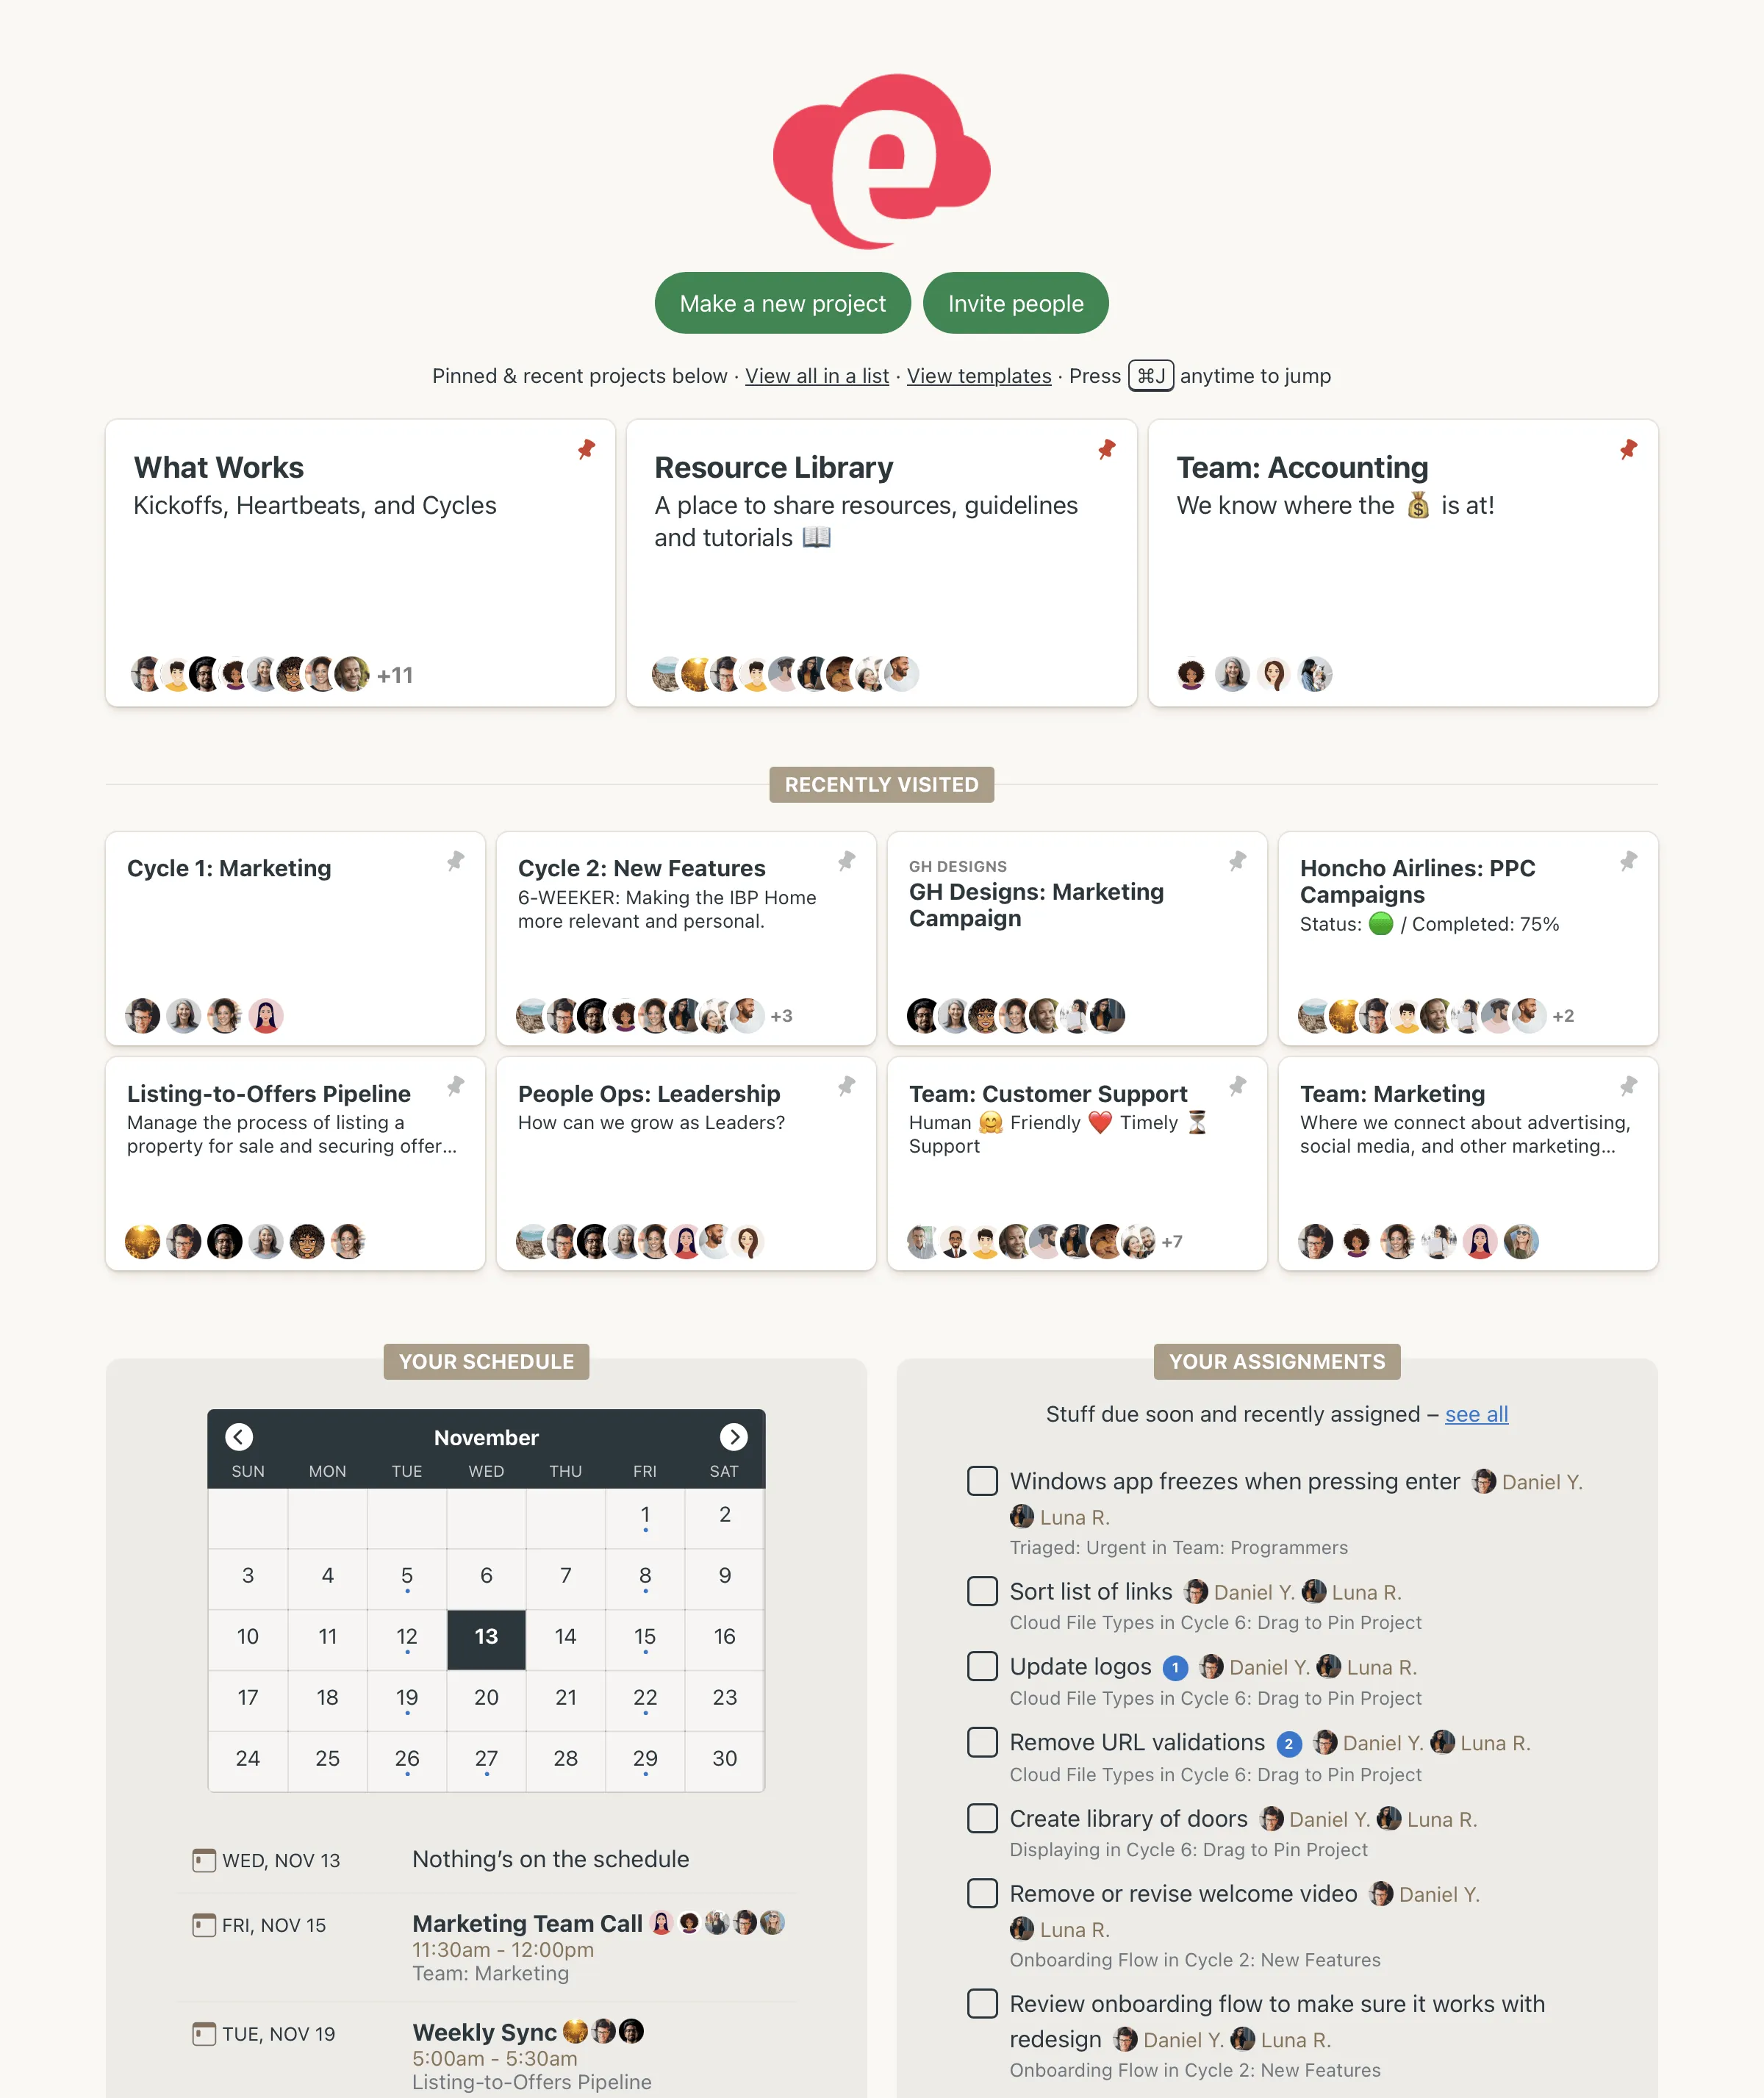Click the see all assignments link
This screenshot has height=2098, width=1764.
(1479, 1412)
